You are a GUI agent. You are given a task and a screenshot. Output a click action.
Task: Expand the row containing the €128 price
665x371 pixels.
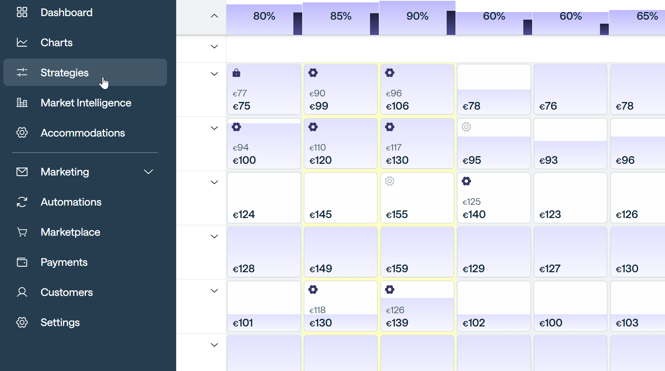(x=214, y=236)
